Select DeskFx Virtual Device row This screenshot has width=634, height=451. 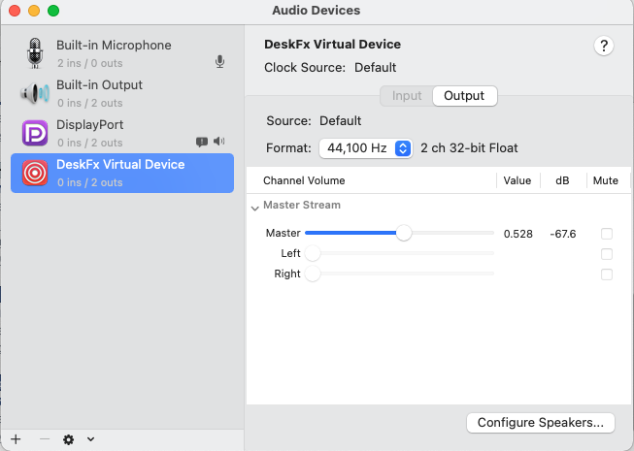(x=122, y=173)
